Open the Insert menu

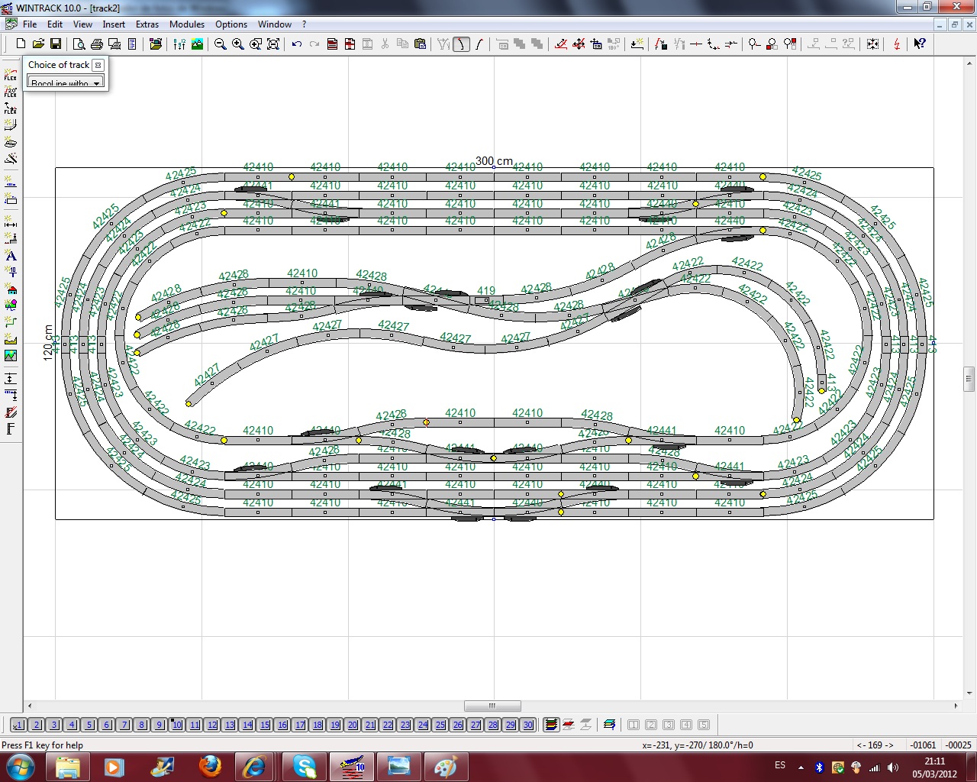[x=114, y=24]
